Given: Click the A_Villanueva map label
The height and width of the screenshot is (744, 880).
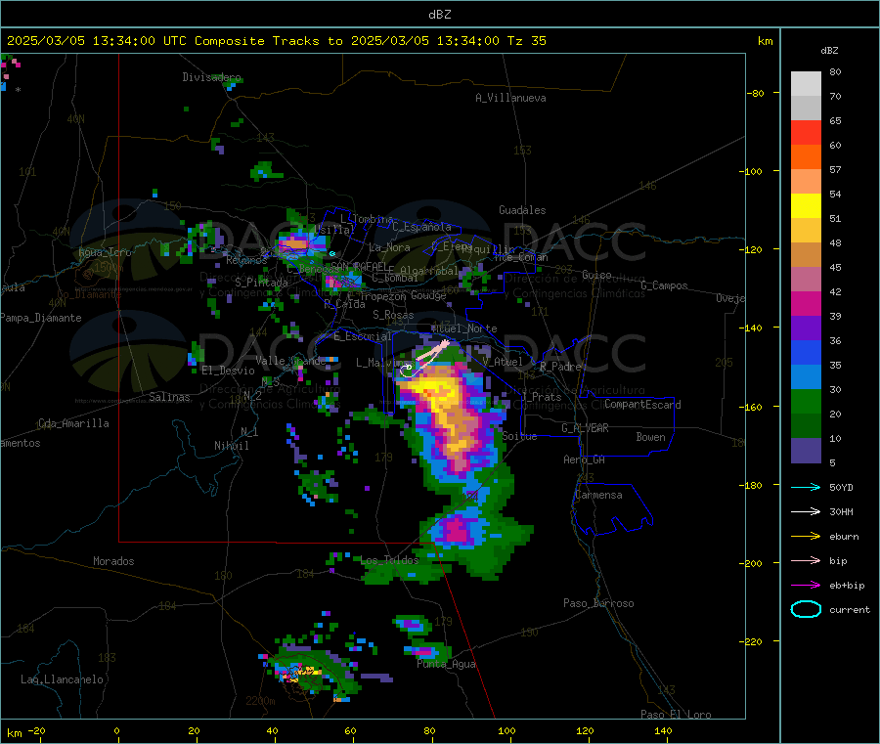Looking at the screenshot, I should 510,98.
